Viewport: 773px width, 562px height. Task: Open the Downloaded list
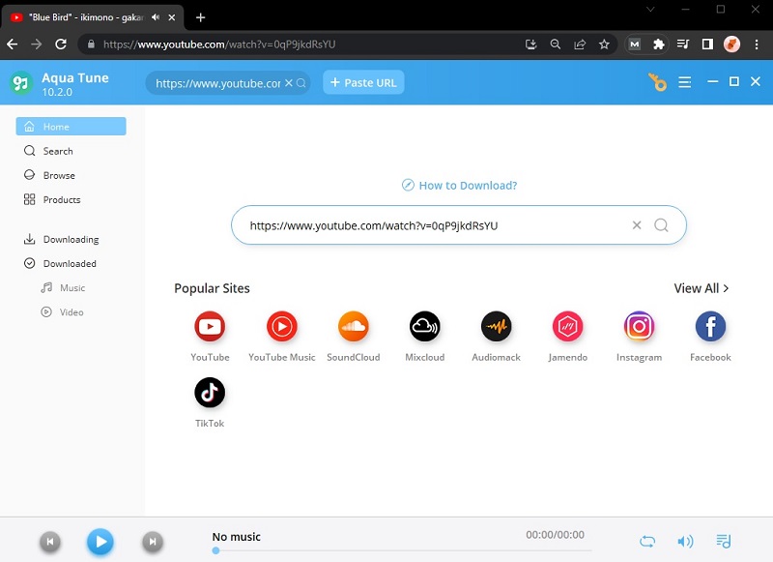tap(60, 263)
